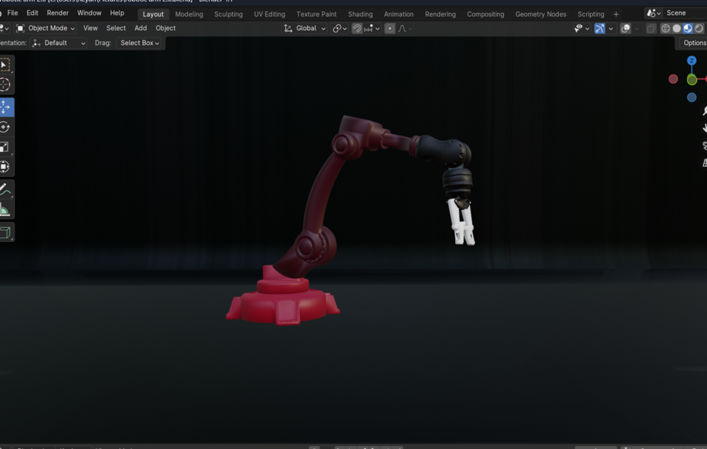707x449 pixels.
Task: Choose the Annotate tool
Action: click(x=6, y=189)
